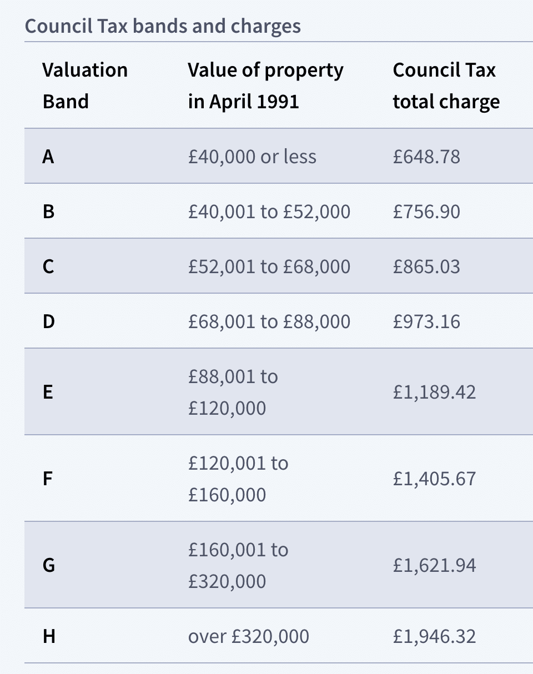533x674 pixels.
Task: Click the Band B row letter
Action: (x=48, y=212)
